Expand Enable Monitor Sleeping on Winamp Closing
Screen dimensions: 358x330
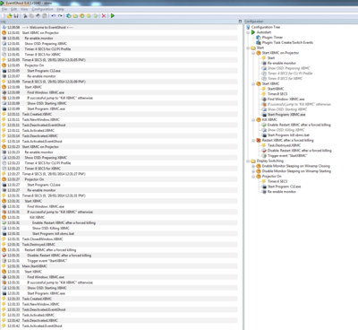[x=253, y=166]
